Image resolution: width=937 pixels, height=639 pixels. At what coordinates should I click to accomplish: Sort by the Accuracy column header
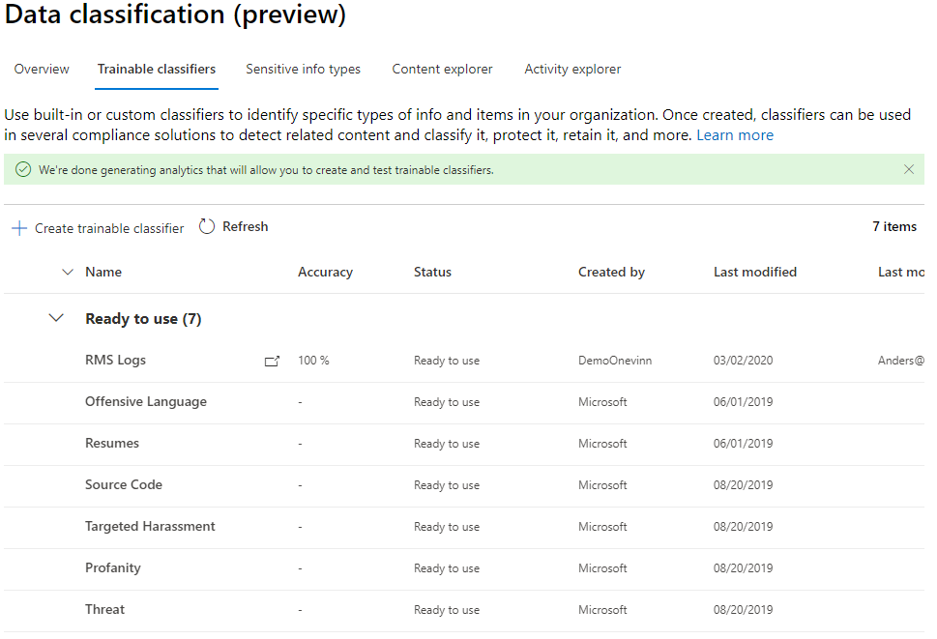click(x=325, y=273)
